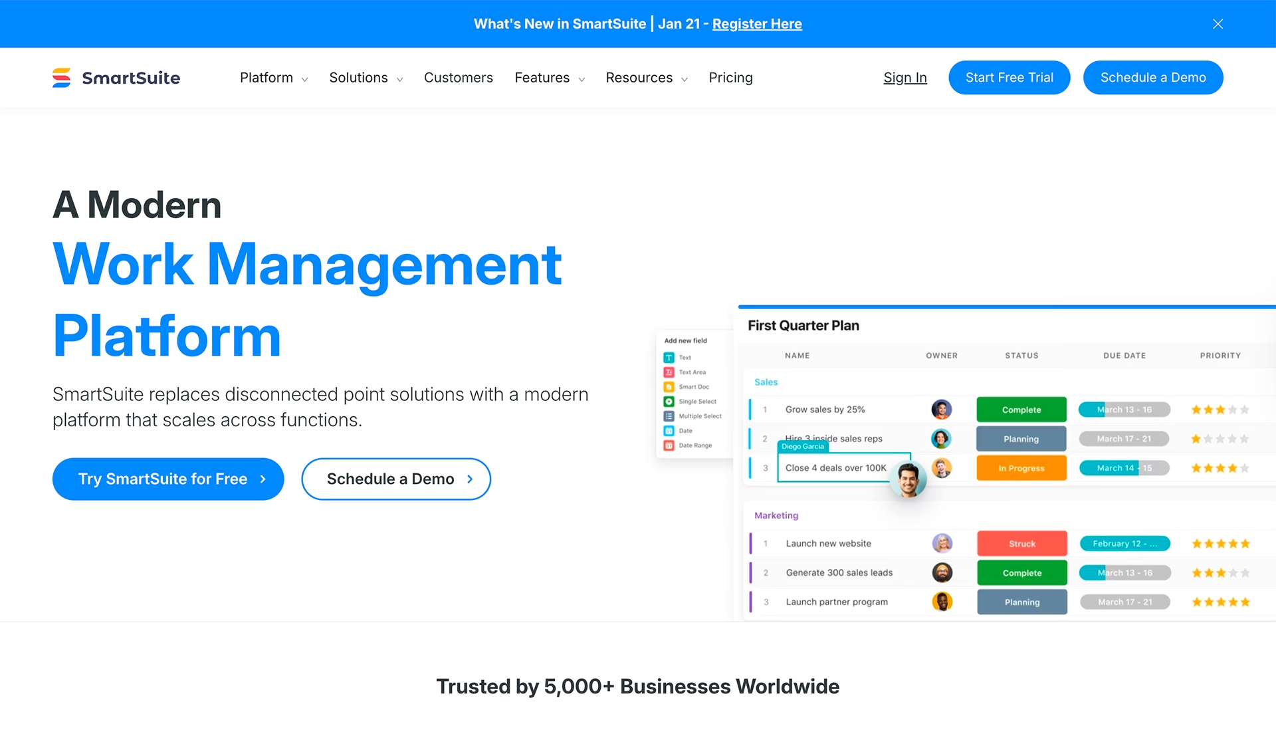Image resolution: width=1276 pixels, height=734 pixels.
Task: Go to the Pricing page
Action: 730,78
